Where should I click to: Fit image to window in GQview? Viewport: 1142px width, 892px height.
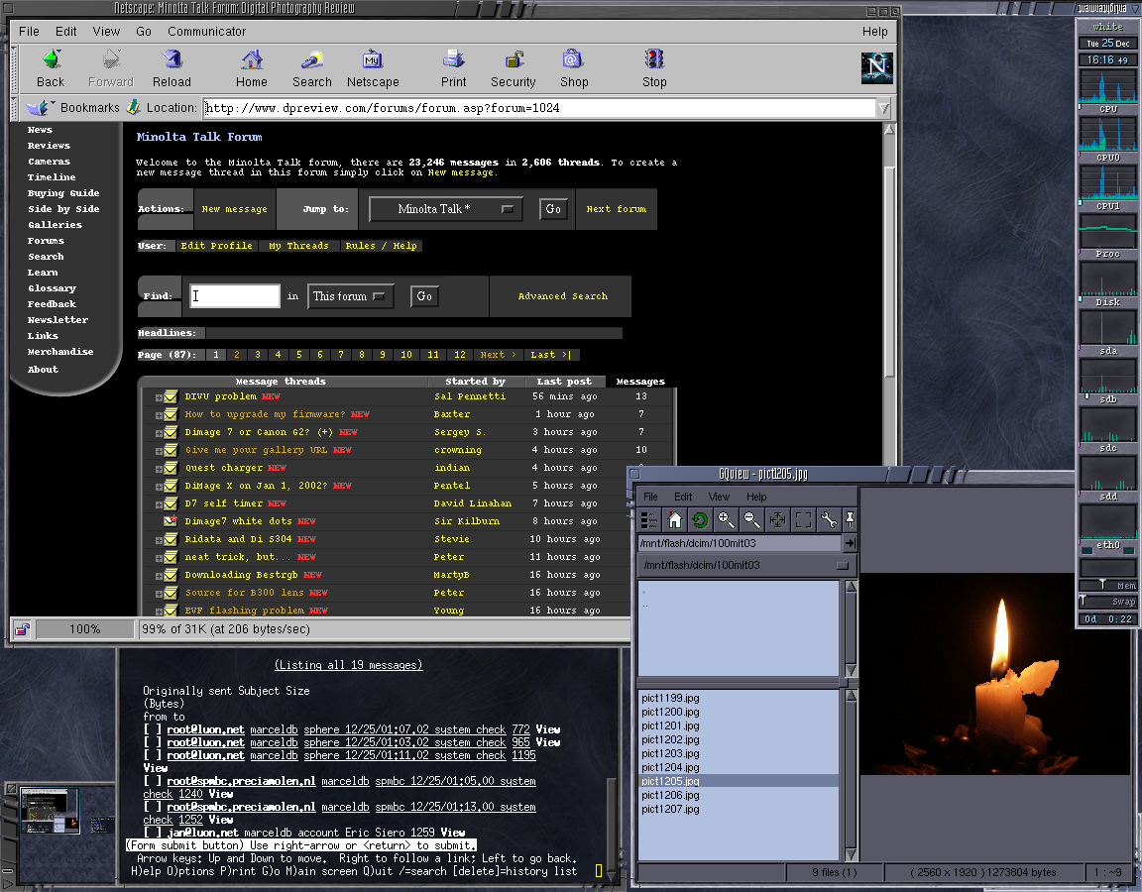tap(777, 520)
